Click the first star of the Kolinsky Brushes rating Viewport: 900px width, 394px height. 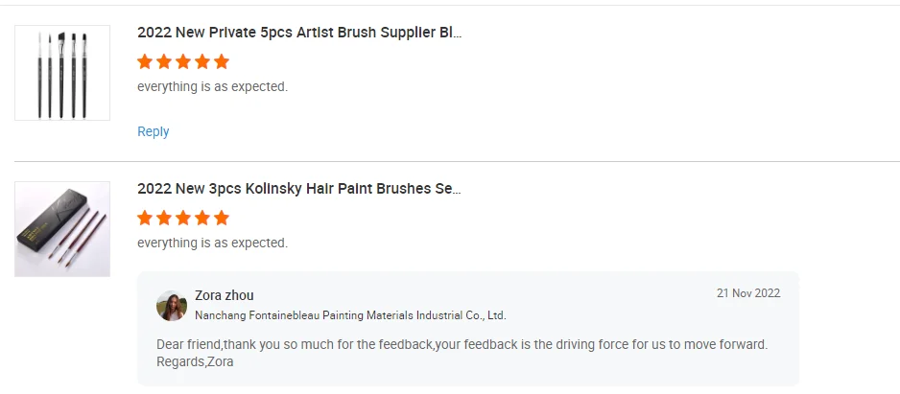tap(145, 218)
